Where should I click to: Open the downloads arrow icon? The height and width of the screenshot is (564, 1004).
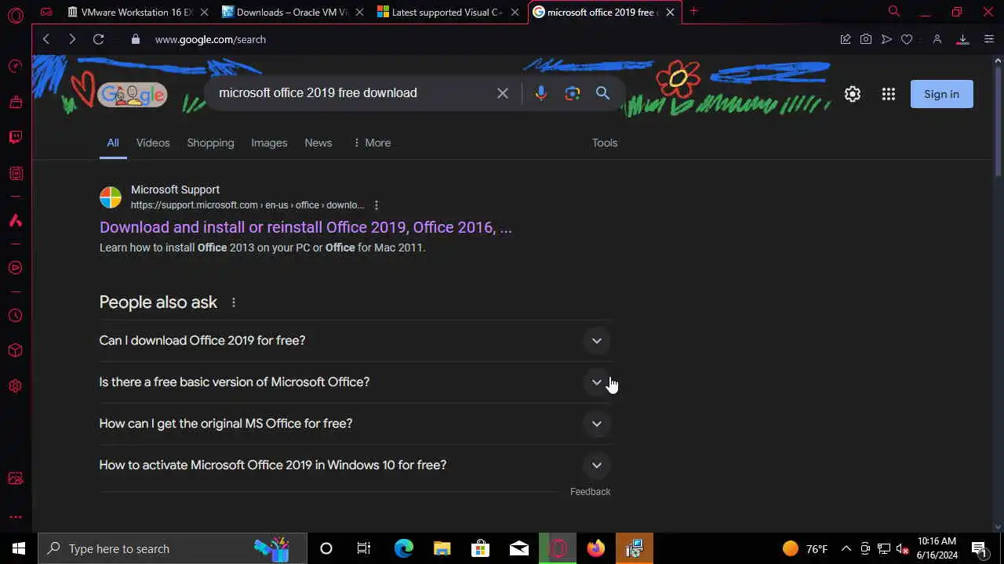coord(962,39)
